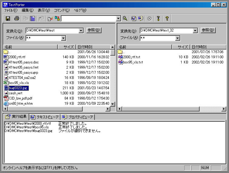This screenshot has width=229, height=173.
Task: Click the result line for box95.xls
Action: (46, 127)
